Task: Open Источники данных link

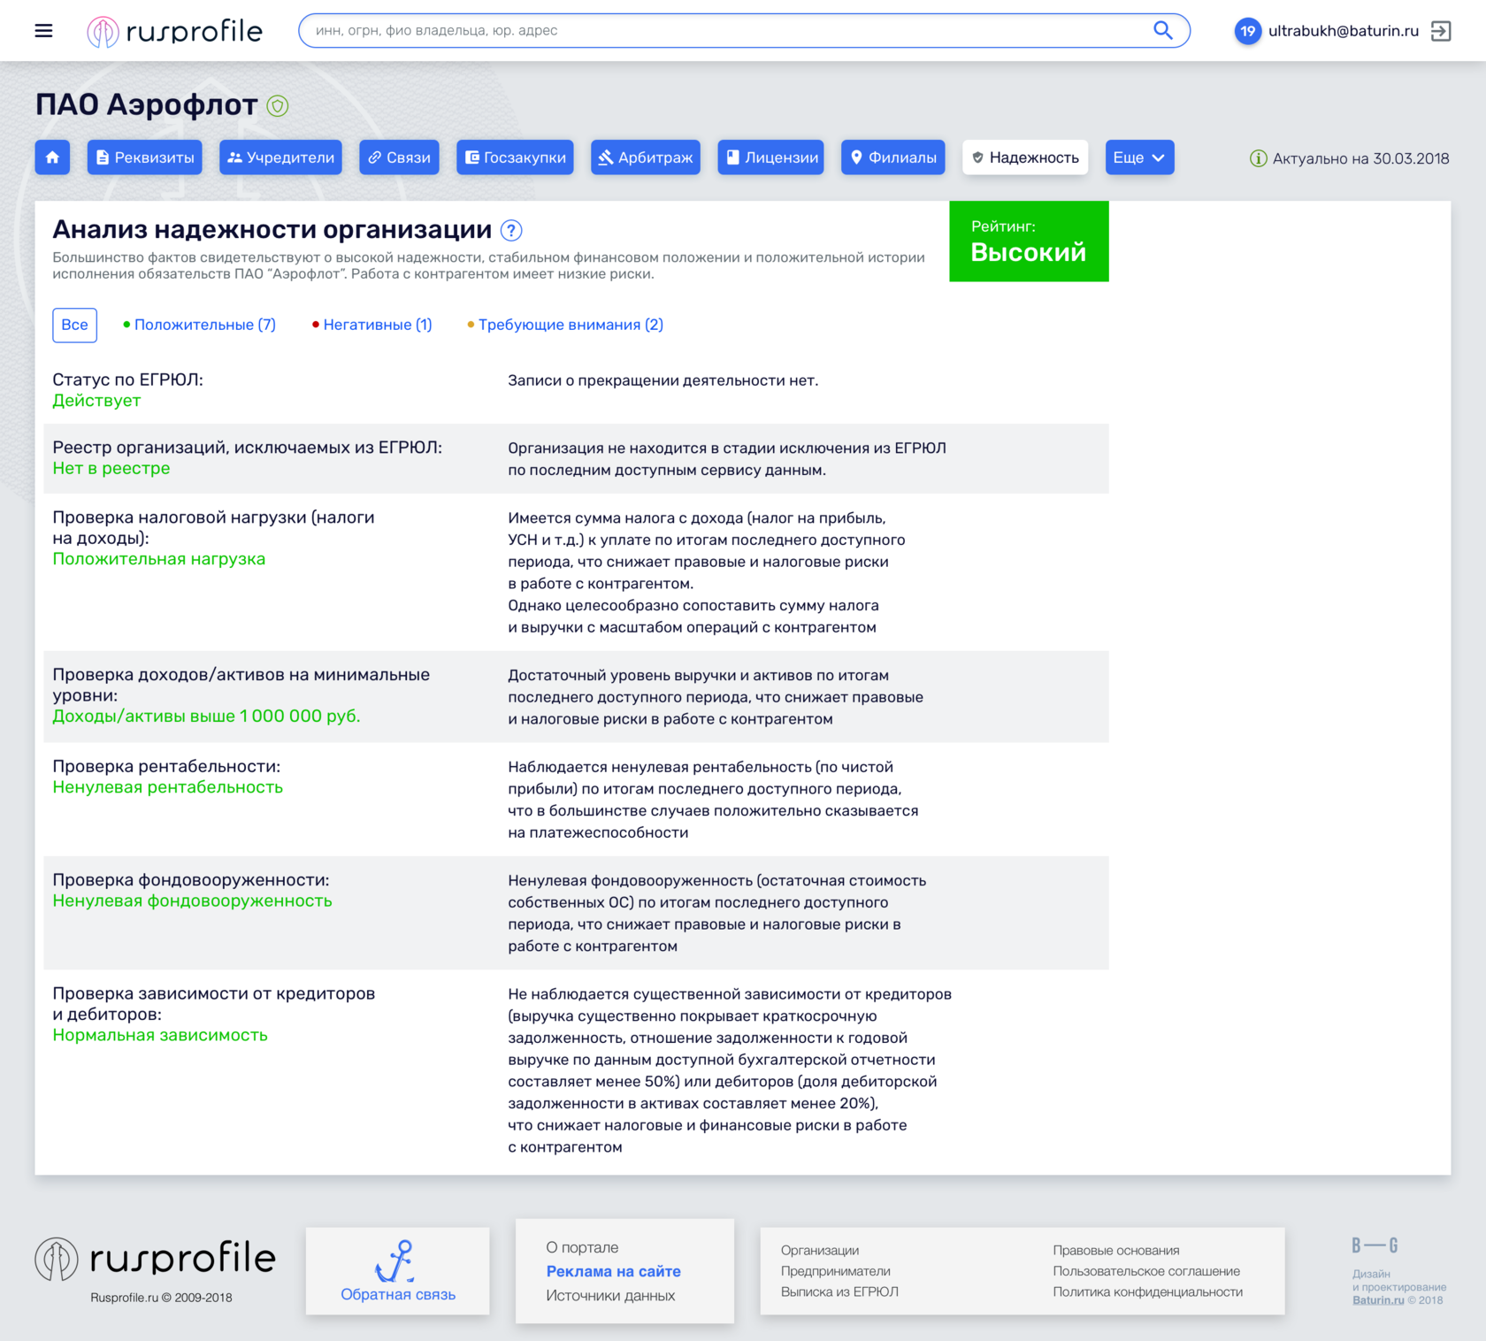Action: click(610, 1296)
